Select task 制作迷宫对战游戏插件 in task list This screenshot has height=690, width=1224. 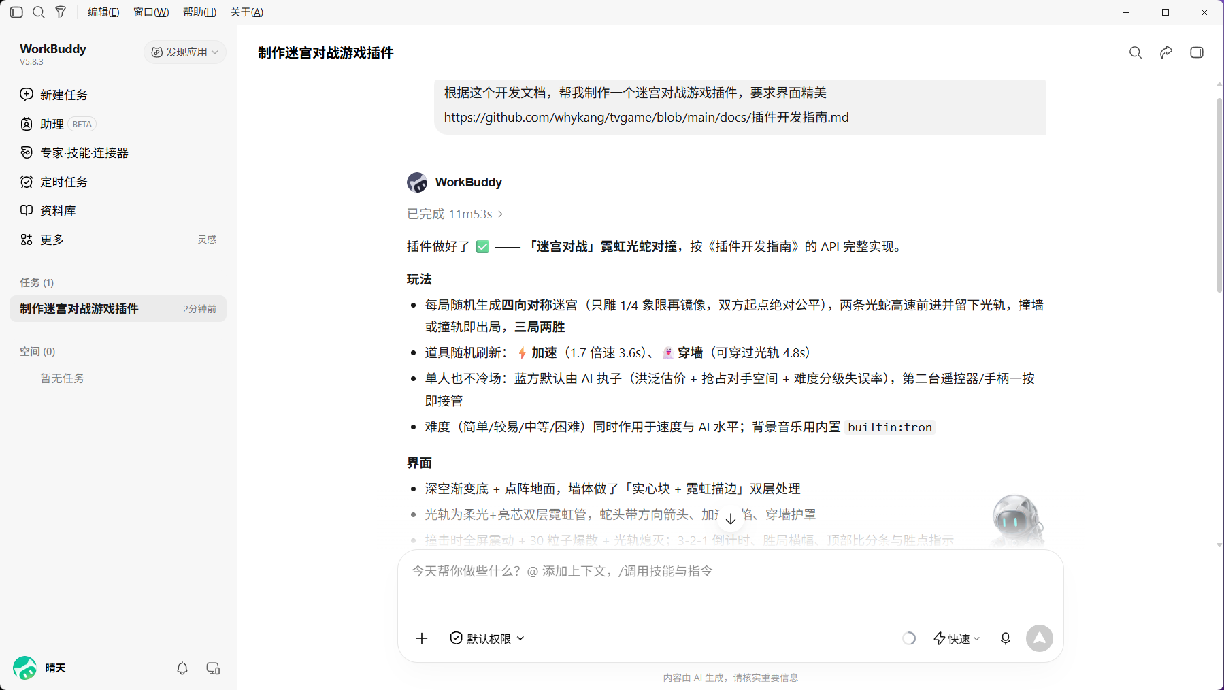[118, 309]
